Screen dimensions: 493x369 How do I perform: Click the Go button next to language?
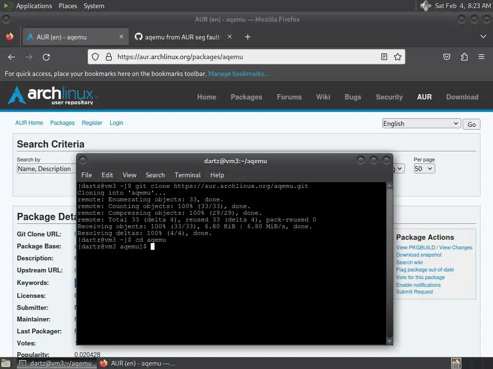tap(471, 124)
